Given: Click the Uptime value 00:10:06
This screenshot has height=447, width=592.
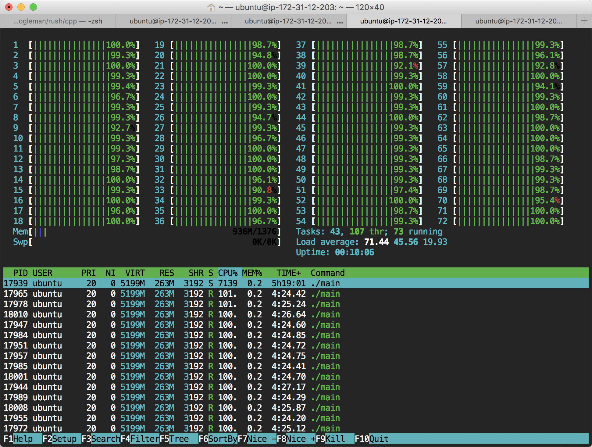Looking at the screenshot, I should 355,252.
